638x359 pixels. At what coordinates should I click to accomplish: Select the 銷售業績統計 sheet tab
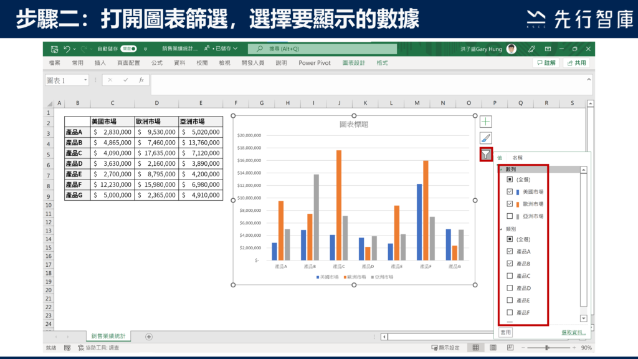[108, 336]
